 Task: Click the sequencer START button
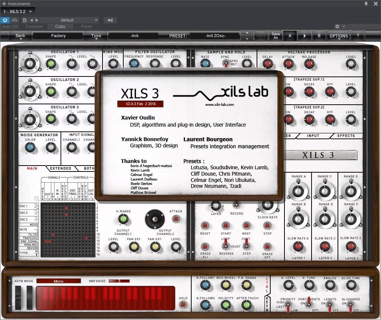226,226
